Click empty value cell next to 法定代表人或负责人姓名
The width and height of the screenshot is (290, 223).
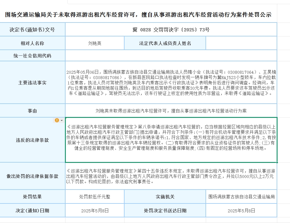[241, 43]
